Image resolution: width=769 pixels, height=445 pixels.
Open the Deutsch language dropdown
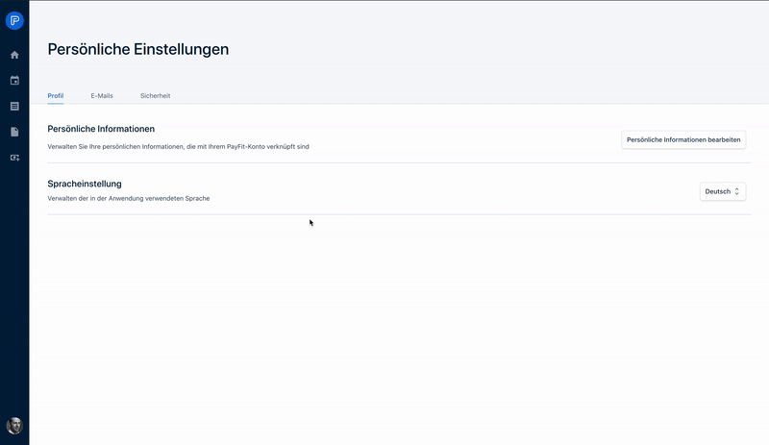pos(723,192)
